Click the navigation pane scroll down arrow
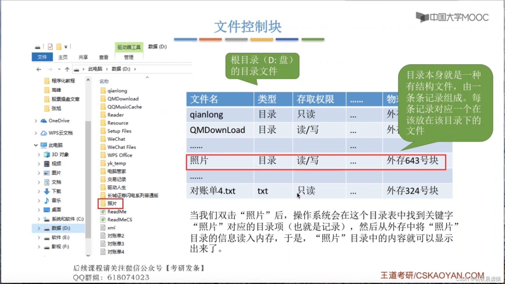 [88, 255]
